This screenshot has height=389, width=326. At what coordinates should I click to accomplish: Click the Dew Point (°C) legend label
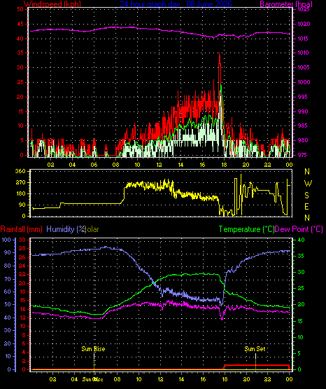click(299, 229)
